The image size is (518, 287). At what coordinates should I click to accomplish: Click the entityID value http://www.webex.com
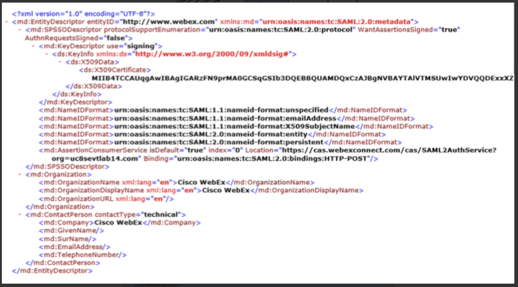coord(169,22)
